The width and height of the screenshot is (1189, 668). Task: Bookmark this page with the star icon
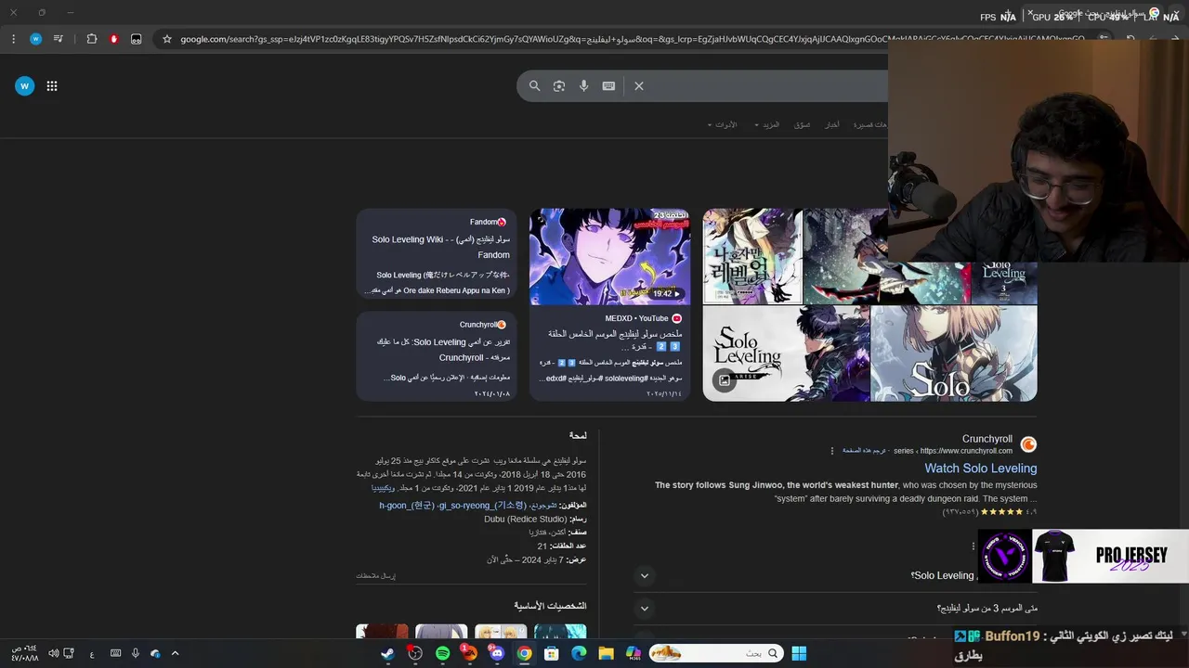click(167, 39)
